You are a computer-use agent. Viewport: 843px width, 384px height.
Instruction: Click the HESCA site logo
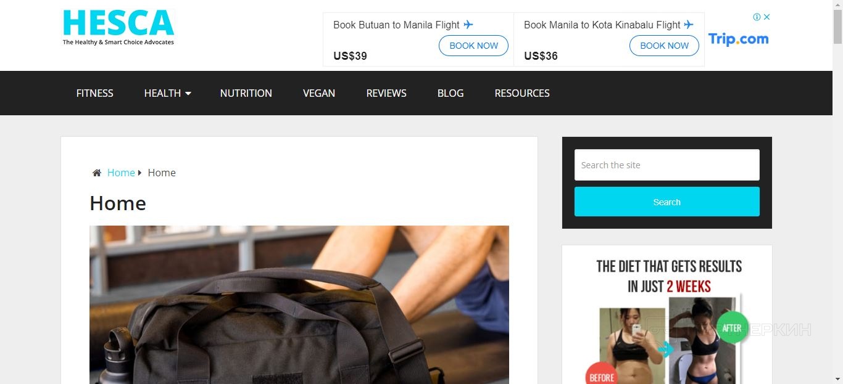[x=118, y=28]
